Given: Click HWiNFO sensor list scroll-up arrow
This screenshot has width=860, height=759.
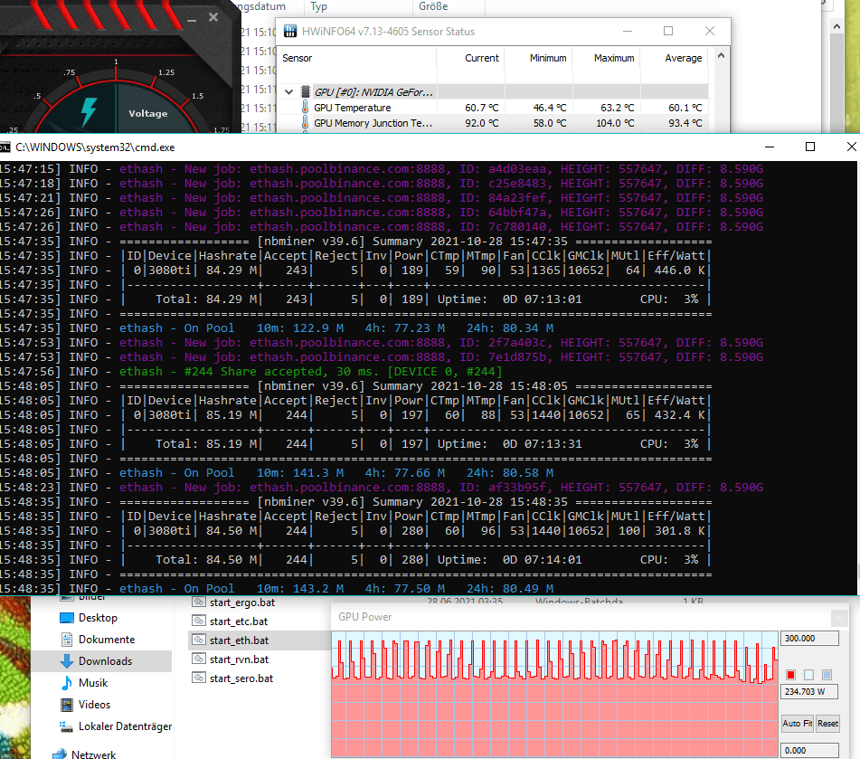Looking at the screenshot, I should (722, 56).
